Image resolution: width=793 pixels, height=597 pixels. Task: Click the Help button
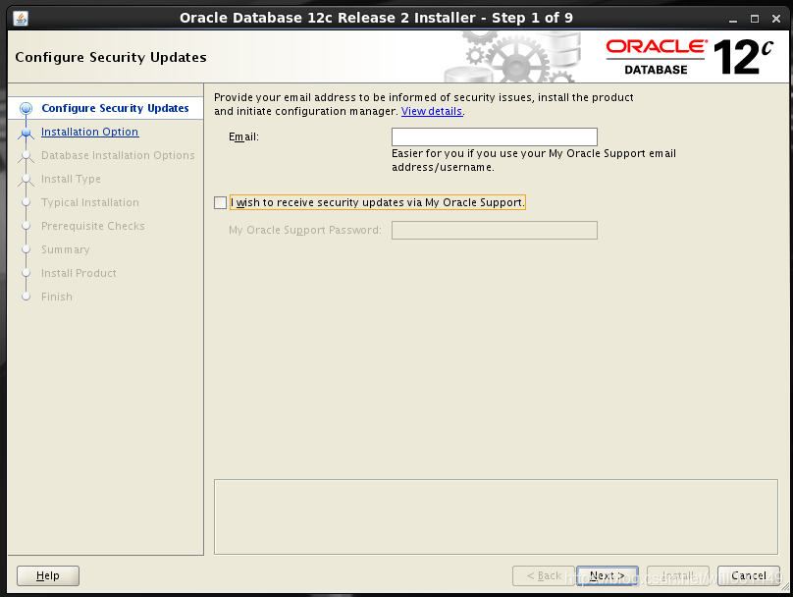point(48,575)
